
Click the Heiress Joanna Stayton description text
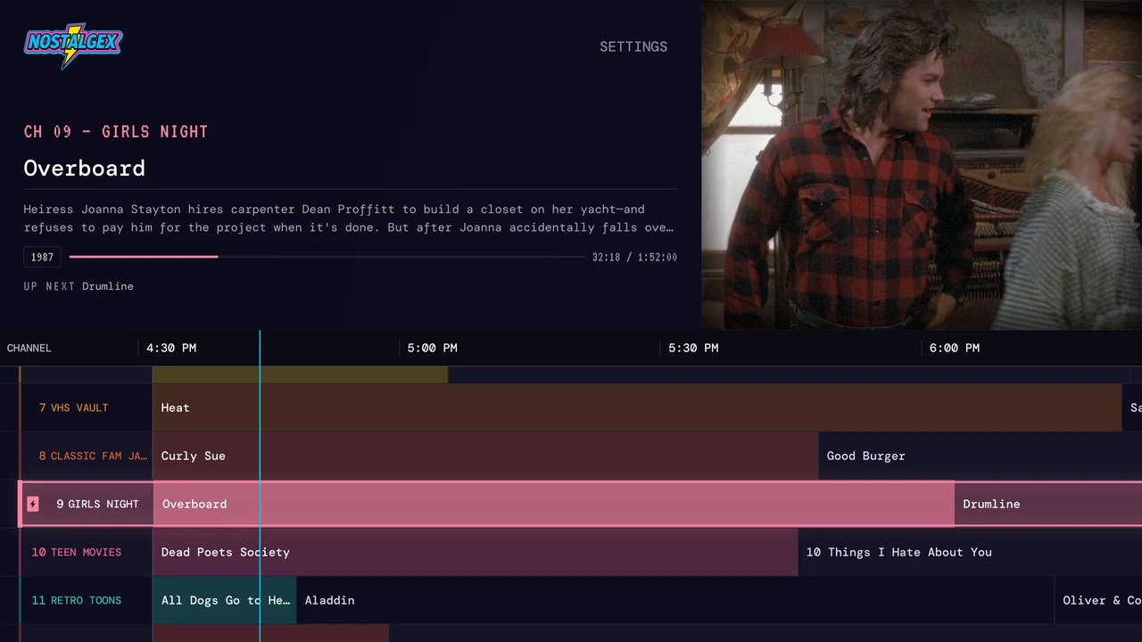pos(349,218)
